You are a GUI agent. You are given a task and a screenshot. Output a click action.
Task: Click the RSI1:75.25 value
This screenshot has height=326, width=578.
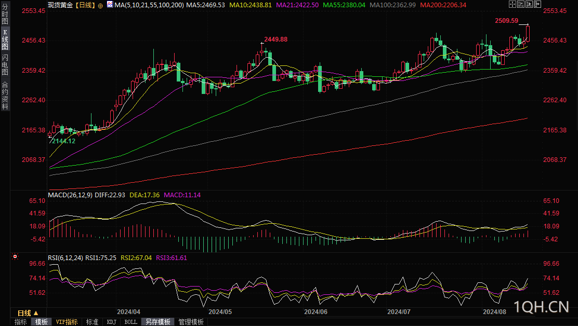pyautogui.click(x=101, y=258)
